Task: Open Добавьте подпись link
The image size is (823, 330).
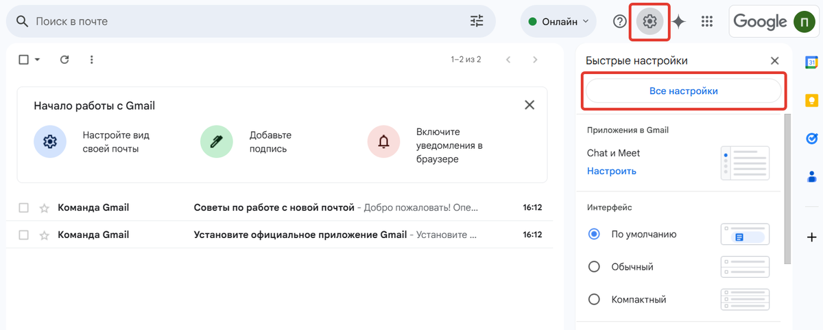Action: coord(270,142)
